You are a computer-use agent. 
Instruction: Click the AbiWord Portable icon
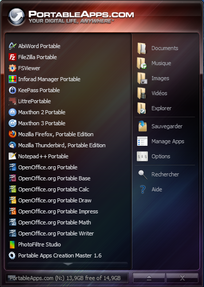tap(13, 46)
